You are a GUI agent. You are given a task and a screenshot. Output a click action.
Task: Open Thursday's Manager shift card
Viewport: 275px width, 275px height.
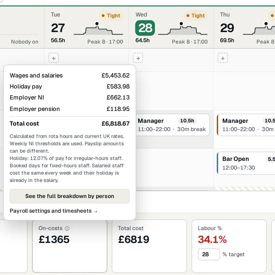click(246, 125)
